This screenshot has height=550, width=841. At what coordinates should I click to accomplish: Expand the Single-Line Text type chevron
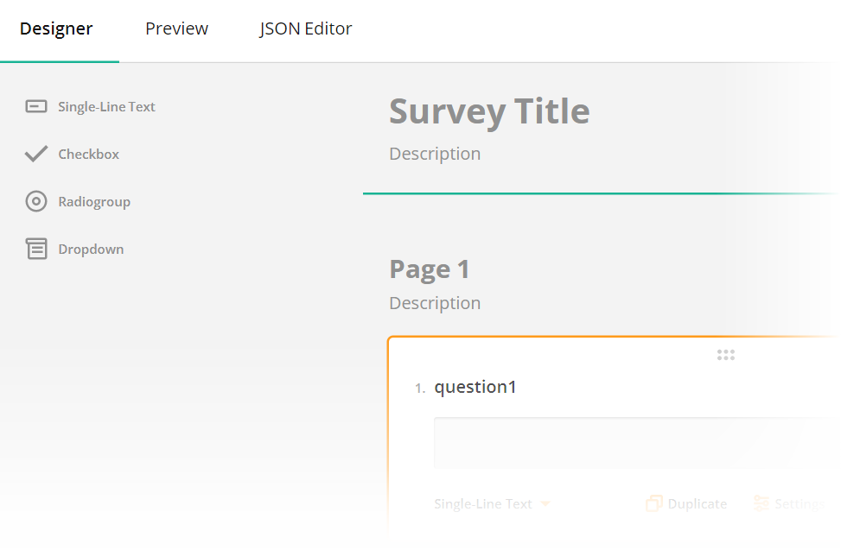coord(545,503)
